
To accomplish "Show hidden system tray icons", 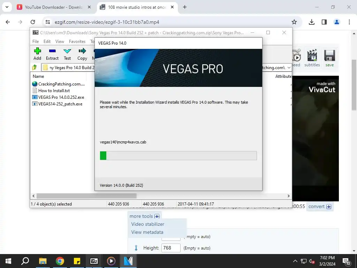I will coord(295,261).
